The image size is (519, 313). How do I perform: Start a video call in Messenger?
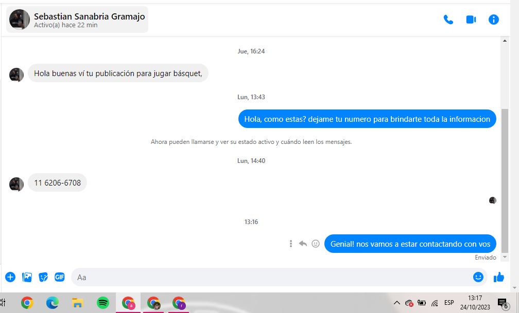click(x=471, y=20)
